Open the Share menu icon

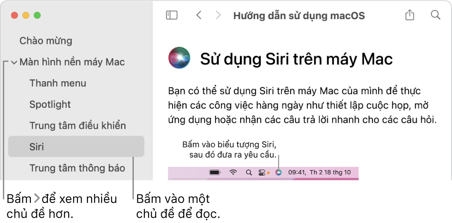coord(409,15)
